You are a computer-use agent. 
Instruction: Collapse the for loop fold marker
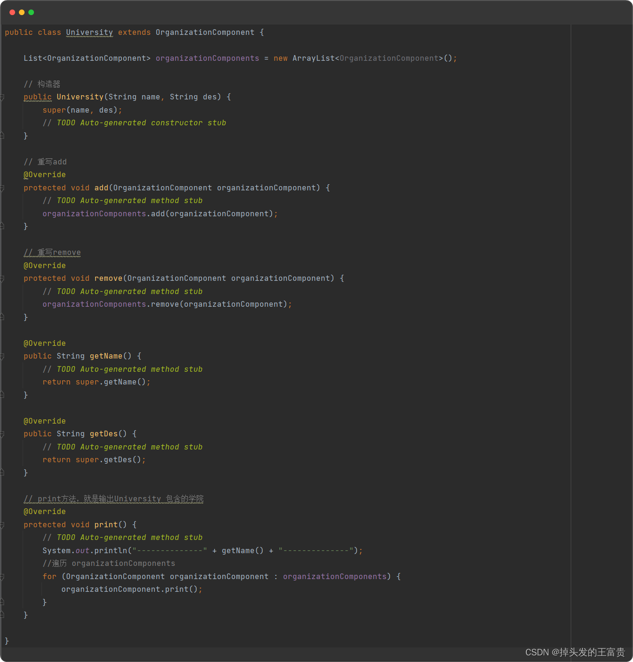(2, 577)
